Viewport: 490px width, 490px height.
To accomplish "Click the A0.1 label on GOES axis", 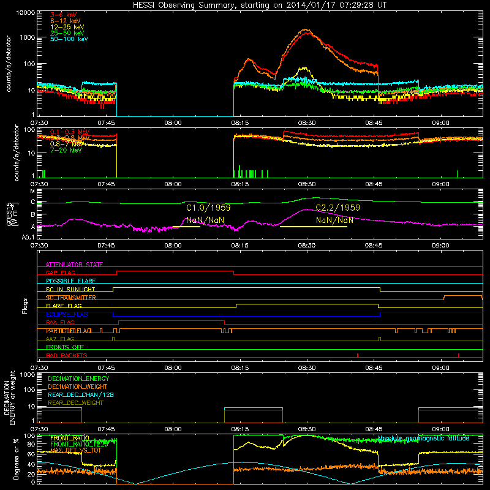I will click(x=28, y=237).
